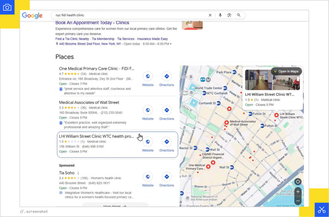The image size is (329, 217).
Task: Click the search input field
Action: click(x=129, y=15)
